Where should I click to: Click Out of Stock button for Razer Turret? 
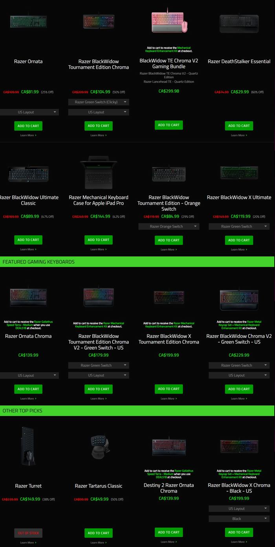[x=28, y=533]
